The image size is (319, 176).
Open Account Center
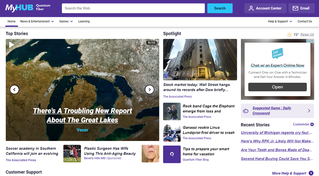[x=265, y=8]
